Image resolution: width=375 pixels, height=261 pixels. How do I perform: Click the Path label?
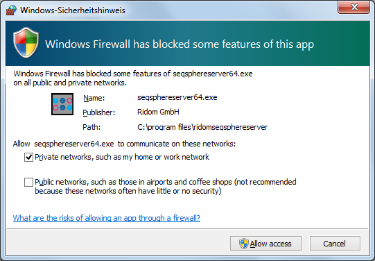(x=91, y=127)
